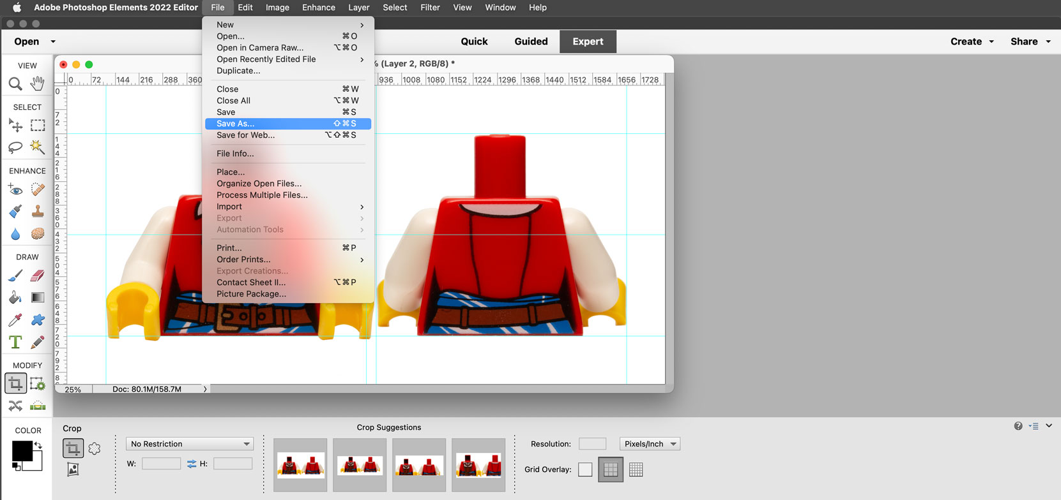Select the Brush tool

pyautogui.click(x=15, y=276)
